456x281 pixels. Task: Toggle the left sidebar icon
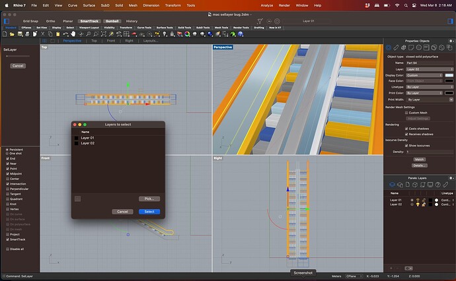point(7,21)
